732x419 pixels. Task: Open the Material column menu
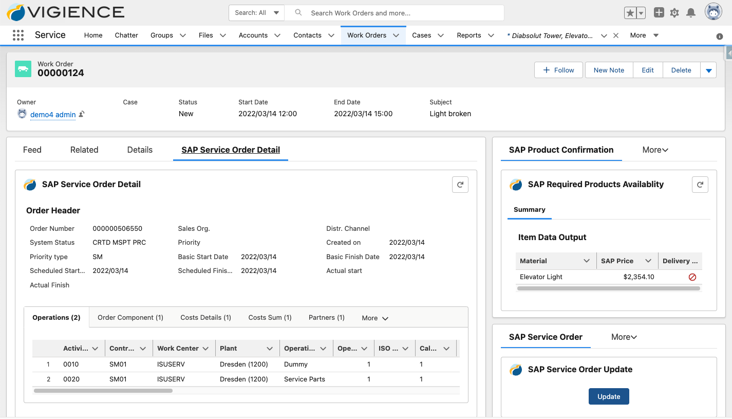587,261
